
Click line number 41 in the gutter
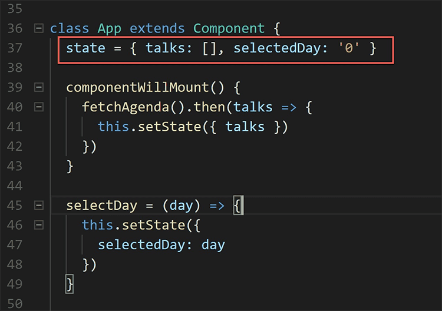click(16, 127)
